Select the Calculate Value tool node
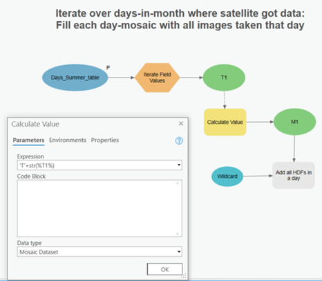Screen dimensions: 322x281 225,122
